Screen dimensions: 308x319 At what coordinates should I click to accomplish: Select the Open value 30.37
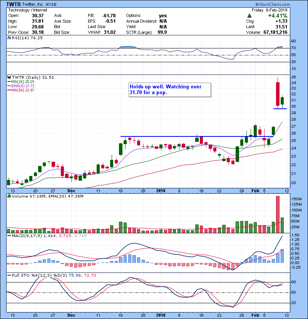(x=38, y=16)
